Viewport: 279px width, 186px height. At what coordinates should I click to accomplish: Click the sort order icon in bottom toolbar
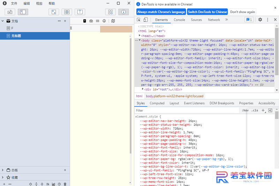tap(48, 184)
